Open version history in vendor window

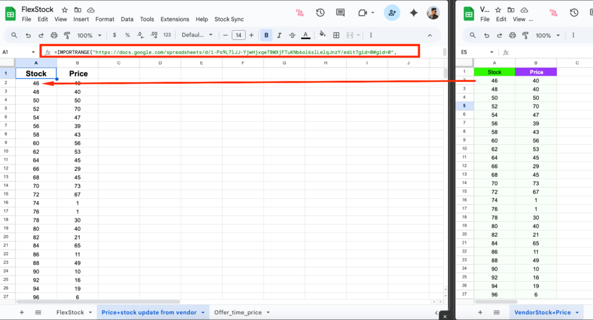pyautogui.click(x=574, y=13)
